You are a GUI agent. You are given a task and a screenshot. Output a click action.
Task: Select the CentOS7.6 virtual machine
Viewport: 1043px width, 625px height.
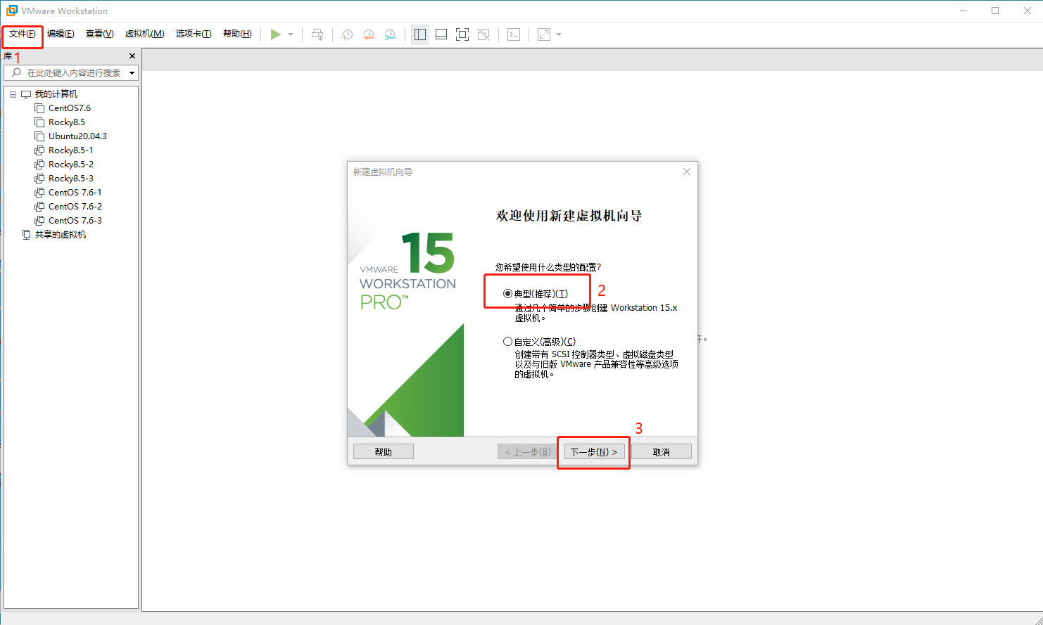pyautogui.click(x=70, y=108)
